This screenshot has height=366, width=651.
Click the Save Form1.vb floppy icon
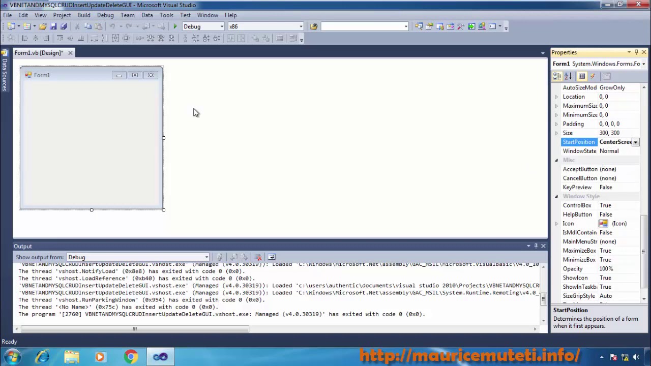[53, 26]
